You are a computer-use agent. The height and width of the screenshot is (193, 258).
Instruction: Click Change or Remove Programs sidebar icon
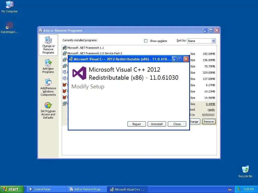(48, 45)
